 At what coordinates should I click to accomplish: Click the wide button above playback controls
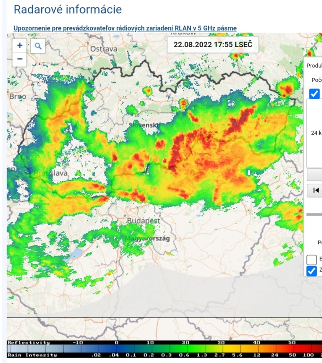314,174
